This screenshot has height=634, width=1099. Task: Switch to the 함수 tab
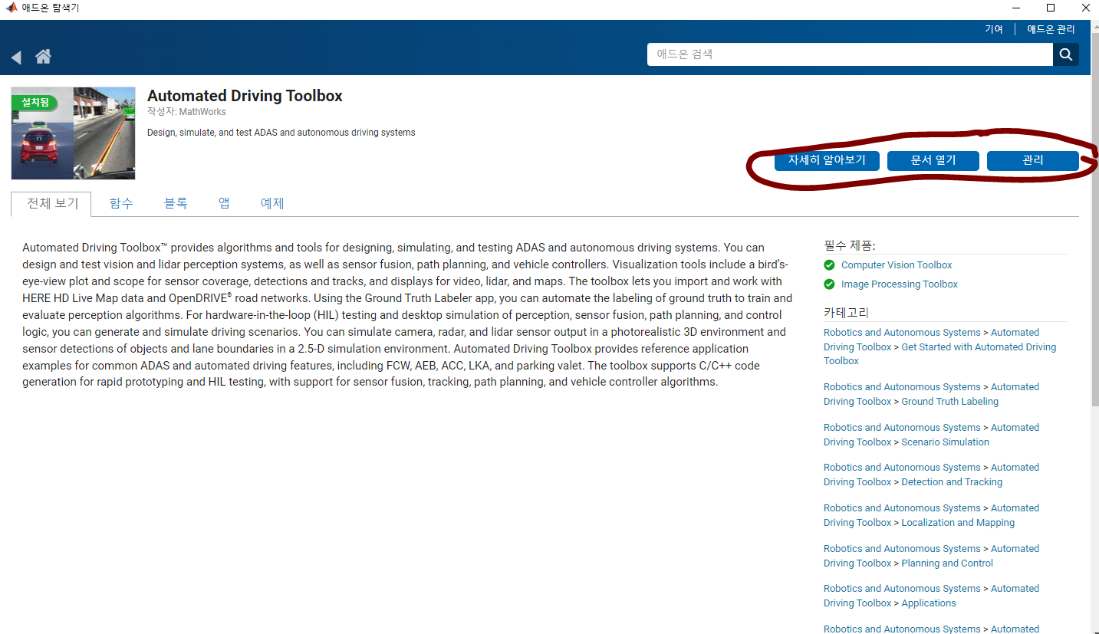[121, 204]
